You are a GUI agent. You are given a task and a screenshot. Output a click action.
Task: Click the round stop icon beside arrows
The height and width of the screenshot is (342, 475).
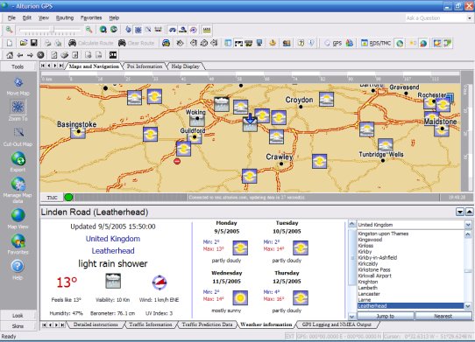click(40, 55)
